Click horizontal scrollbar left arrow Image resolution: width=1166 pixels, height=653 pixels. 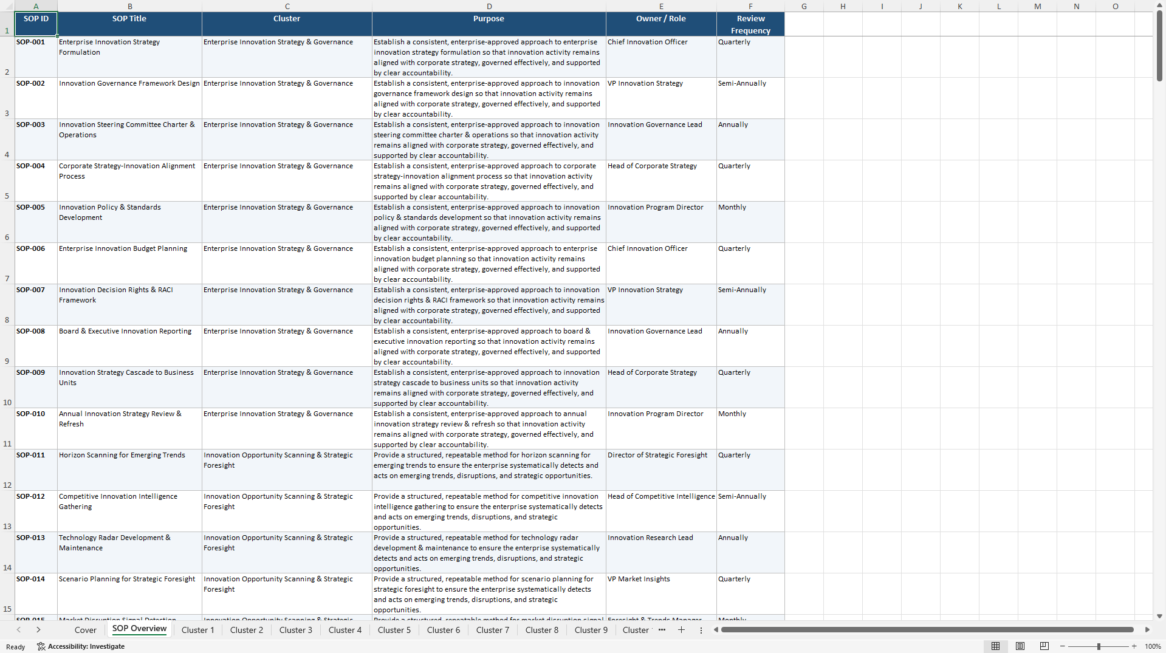click(716, 630)
